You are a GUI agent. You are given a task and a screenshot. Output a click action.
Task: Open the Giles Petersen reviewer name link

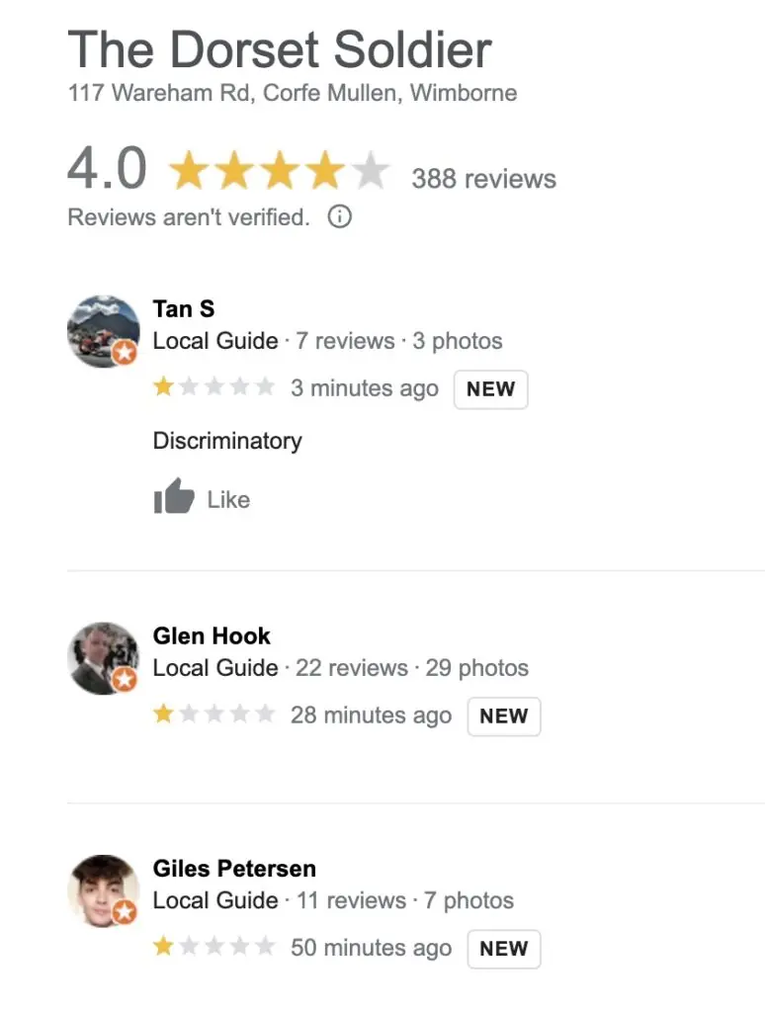[234, 869]
